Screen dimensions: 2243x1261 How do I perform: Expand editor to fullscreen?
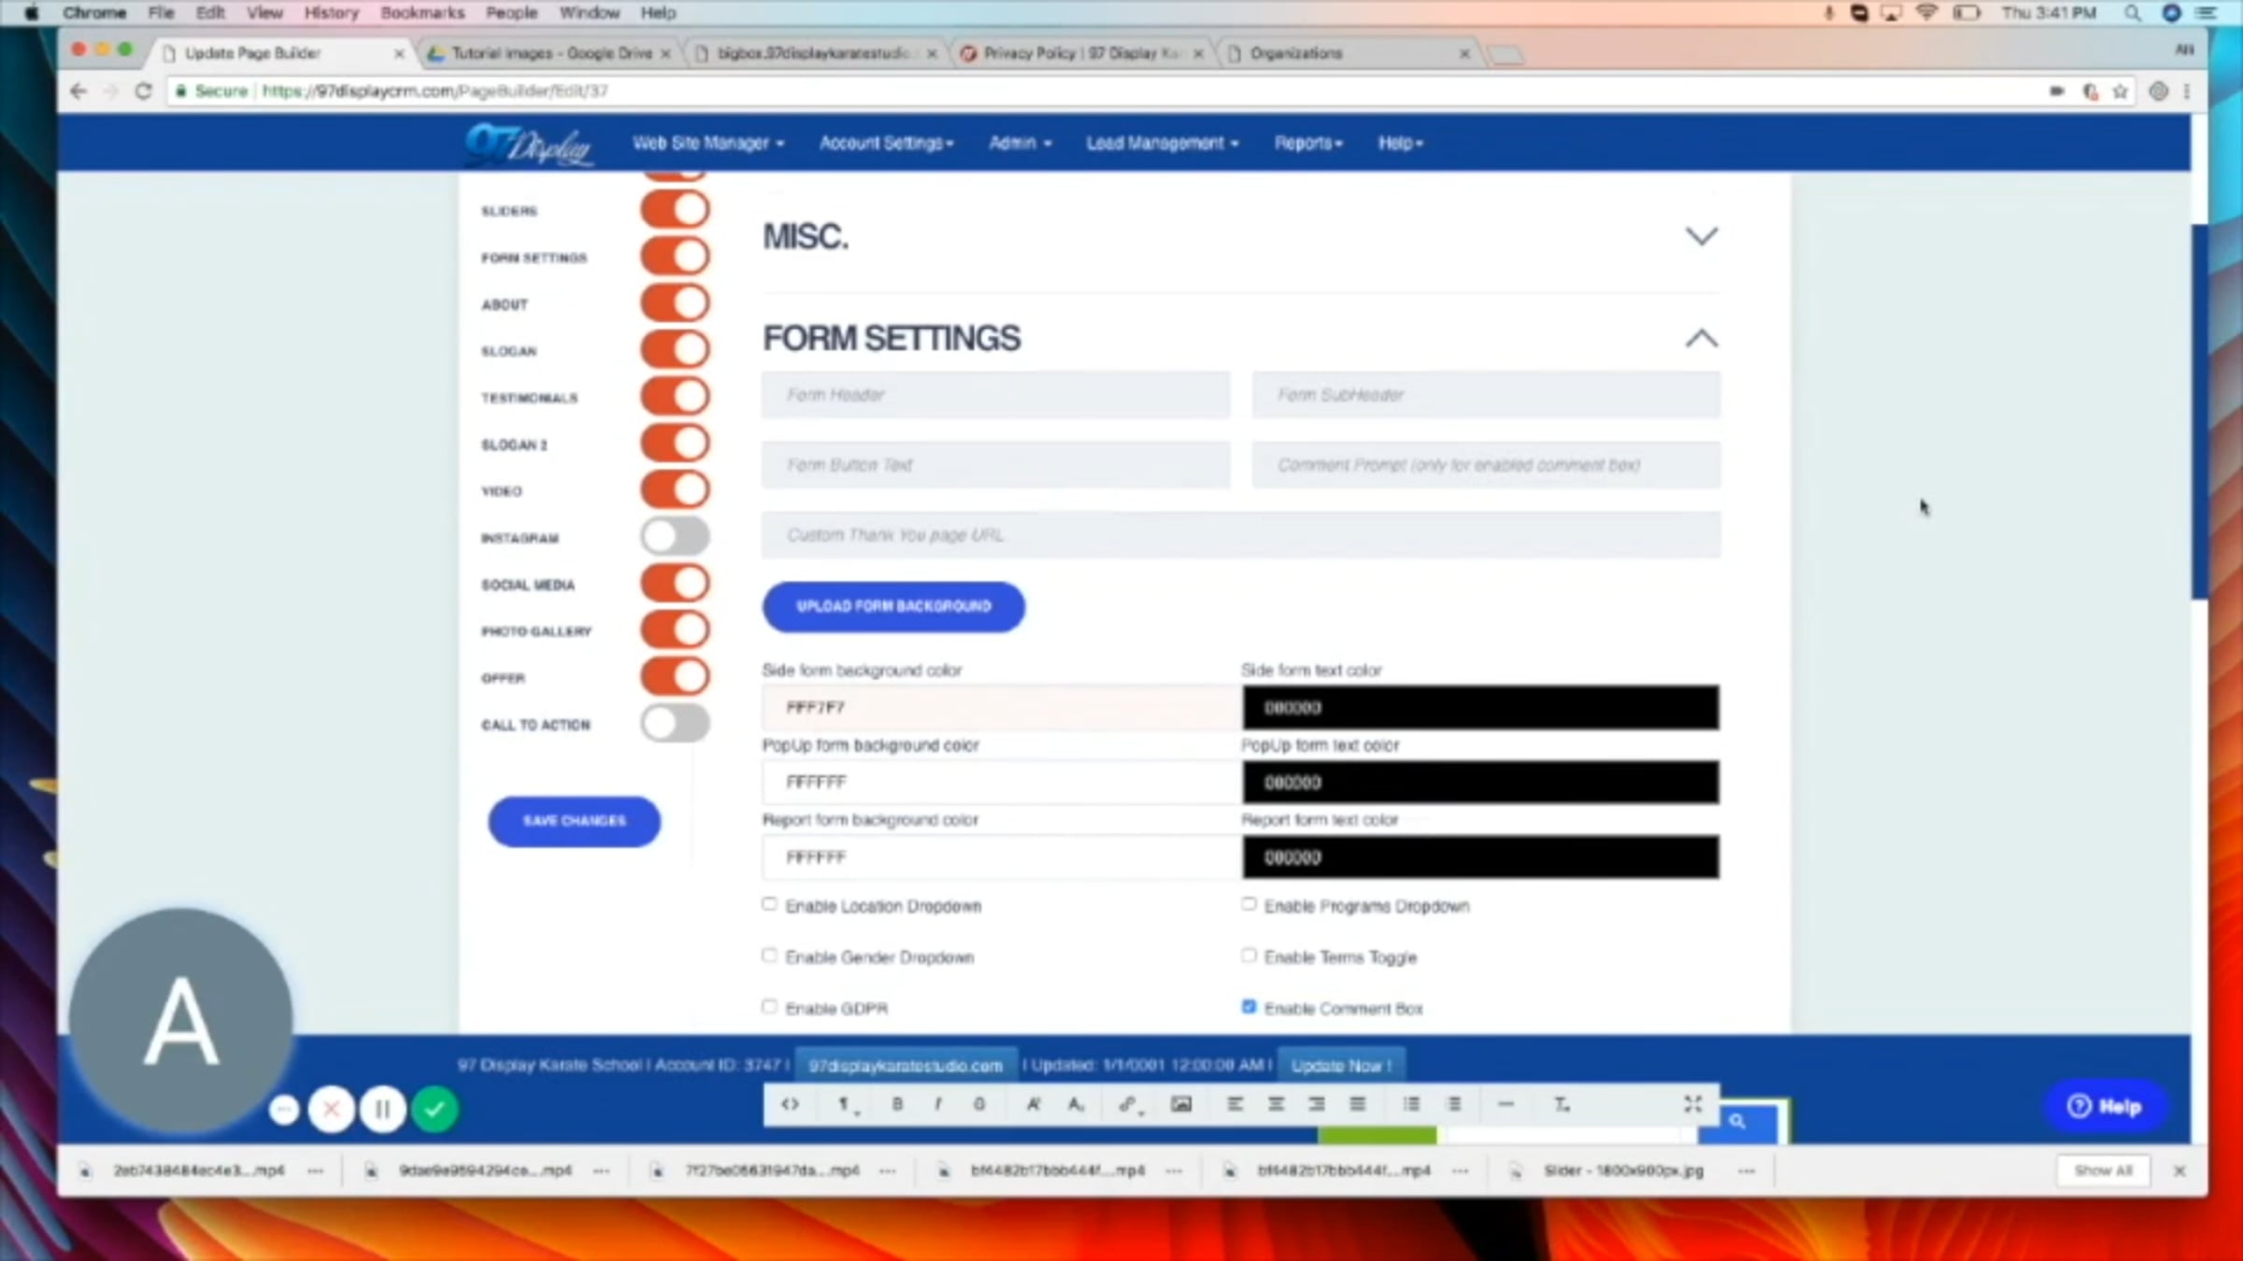click(x=1693, y=1104)
